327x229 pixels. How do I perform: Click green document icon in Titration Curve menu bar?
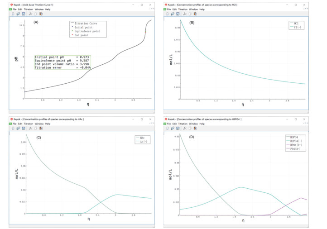click(10, 10)
